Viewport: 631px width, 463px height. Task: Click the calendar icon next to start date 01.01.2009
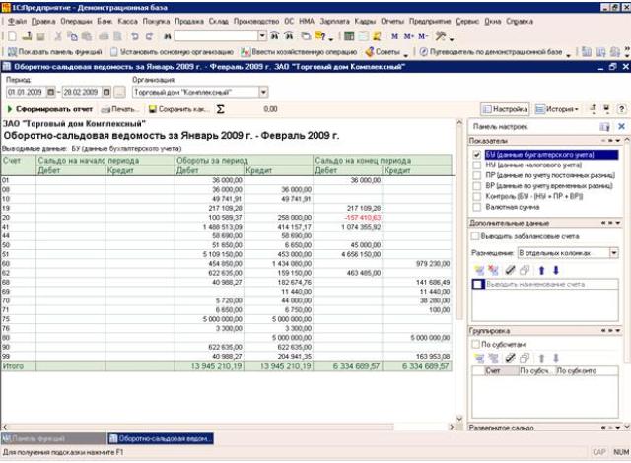51,92
